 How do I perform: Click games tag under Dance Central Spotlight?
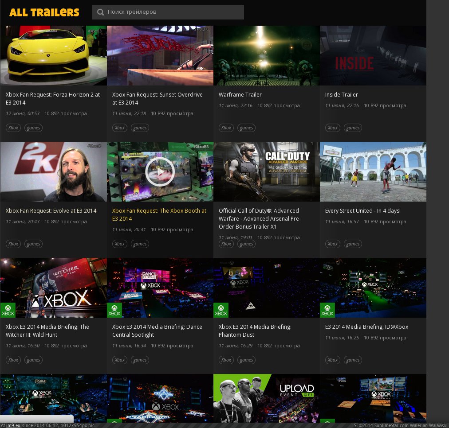[140, 360]
